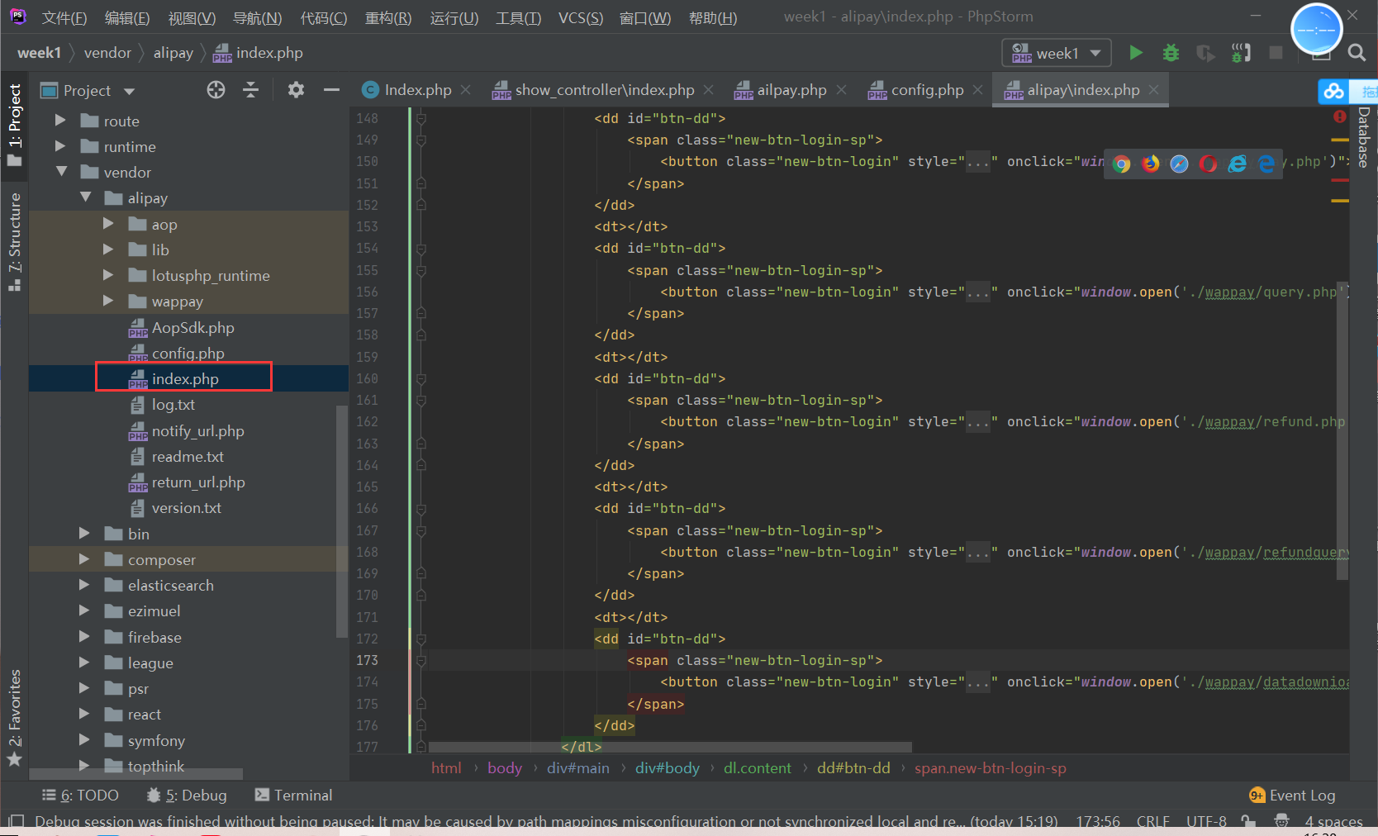Click vendor breadcrumb in navigation bar

[x=107, y=53]
